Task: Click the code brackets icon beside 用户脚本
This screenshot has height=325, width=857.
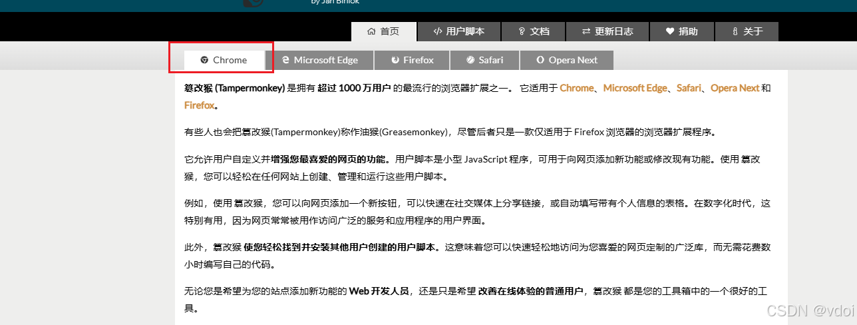Action: pos(438,31)
